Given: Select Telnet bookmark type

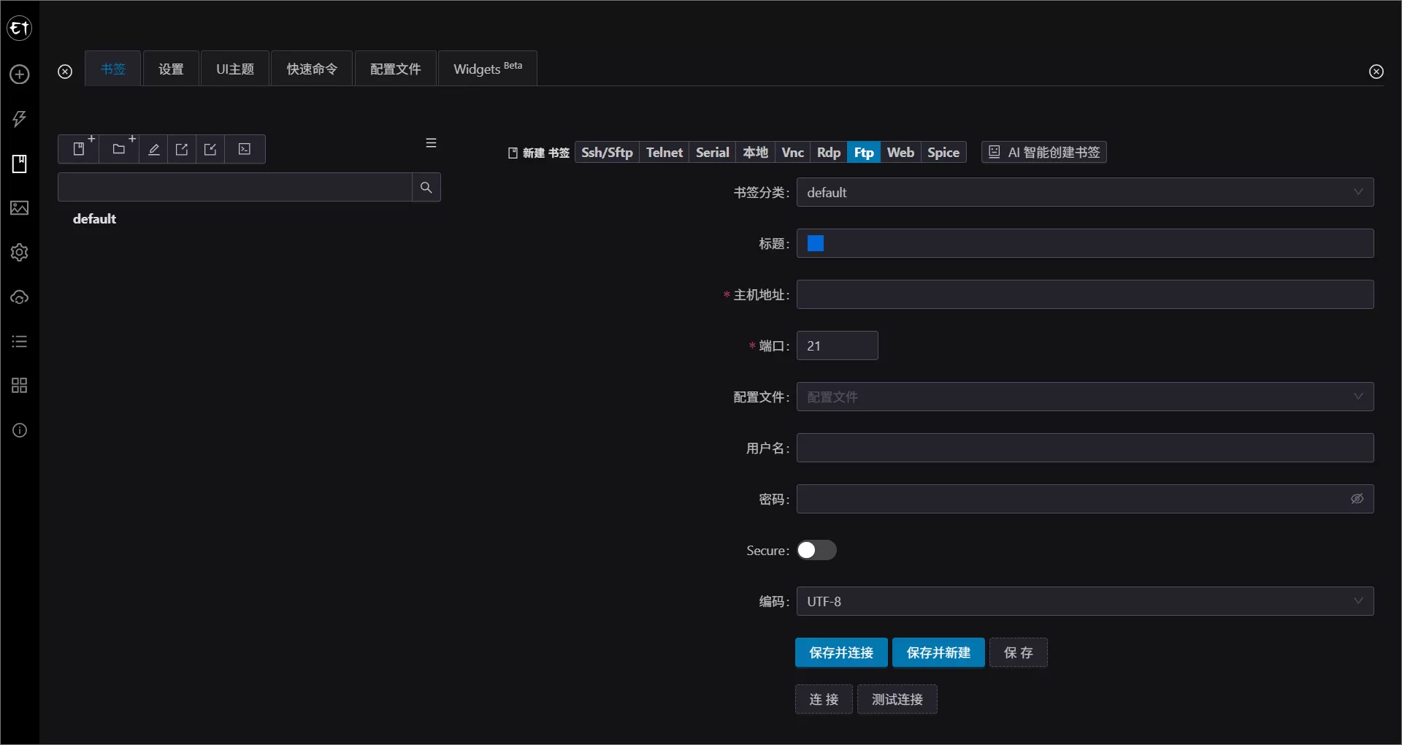Looking at the screenshot, I should 664,152.
